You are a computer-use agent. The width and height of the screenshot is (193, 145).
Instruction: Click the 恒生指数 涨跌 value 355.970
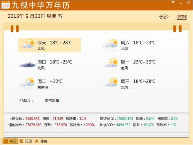coord(61,125)
